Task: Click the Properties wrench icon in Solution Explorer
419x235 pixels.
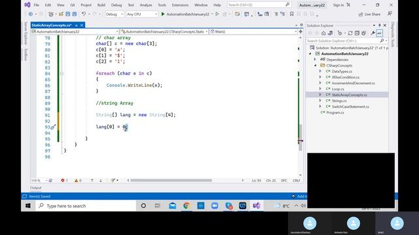Action: click(x=373, y=33)
